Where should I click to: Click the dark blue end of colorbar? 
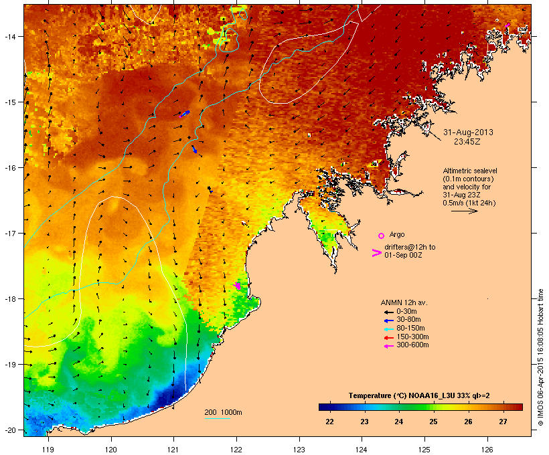324,407
